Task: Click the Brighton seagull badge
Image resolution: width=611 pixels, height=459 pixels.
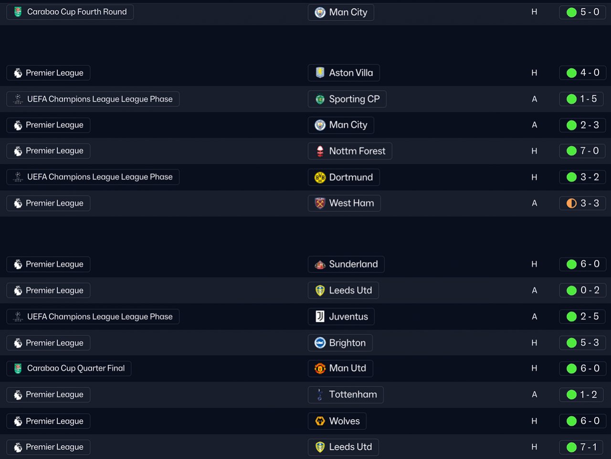Action: [x=320, y=343]
